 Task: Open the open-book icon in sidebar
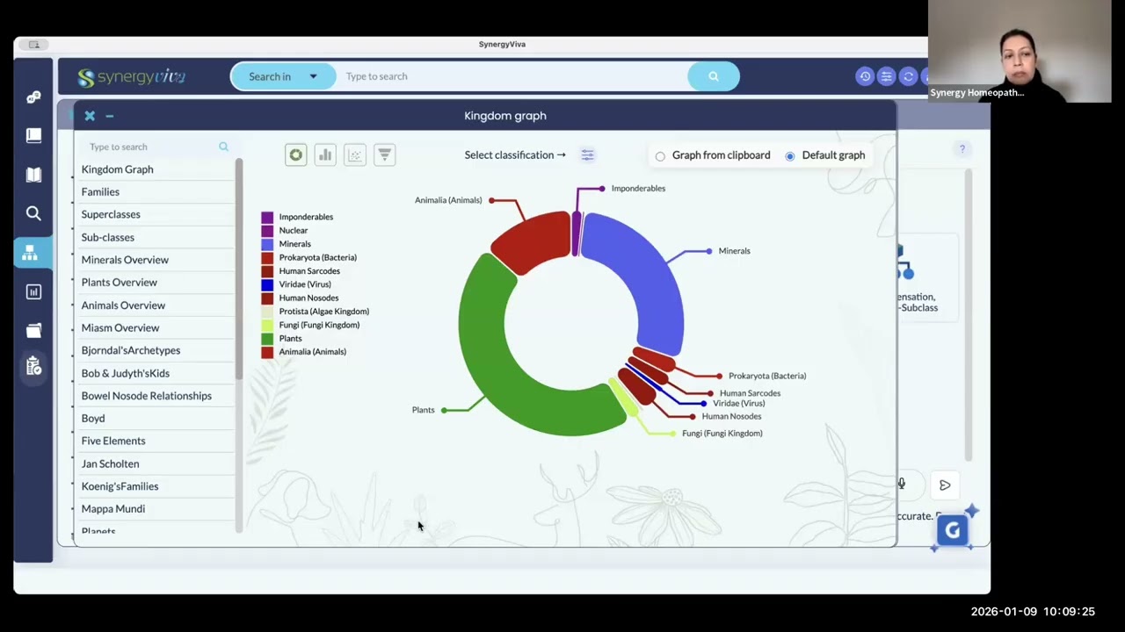33,175
